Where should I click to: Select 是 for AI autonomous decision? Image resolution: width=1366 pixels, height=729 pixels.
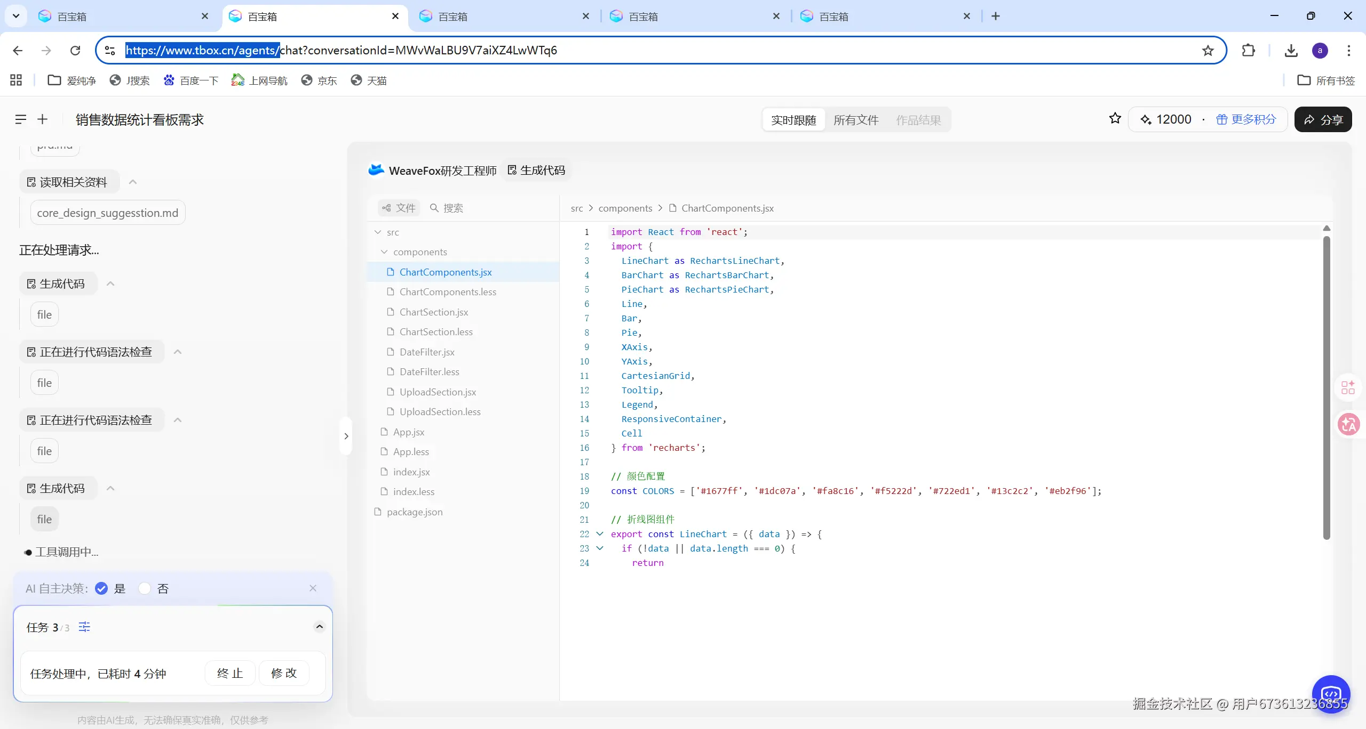(101, 588)
